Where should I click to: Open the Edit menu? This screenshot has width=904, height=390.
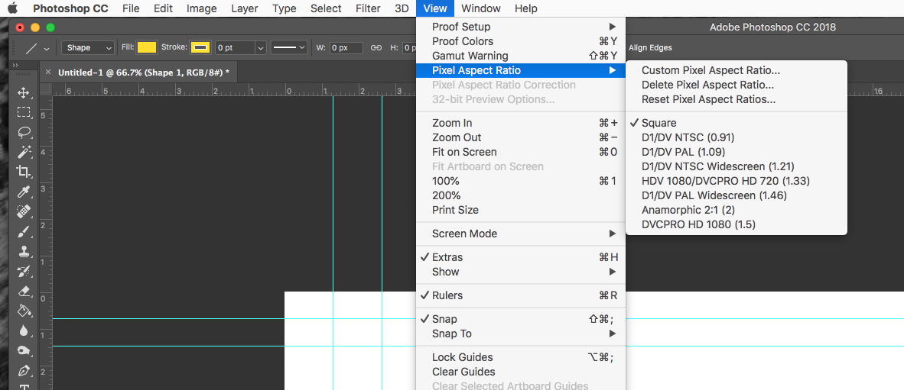(163, 8)
